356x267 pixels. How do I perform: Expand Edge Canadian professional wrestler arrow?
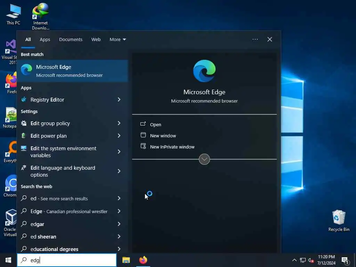[119, 211]
